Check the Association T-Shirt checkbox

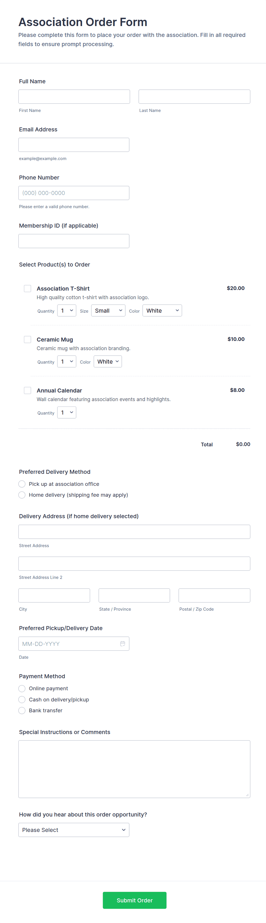coord(27,289)
